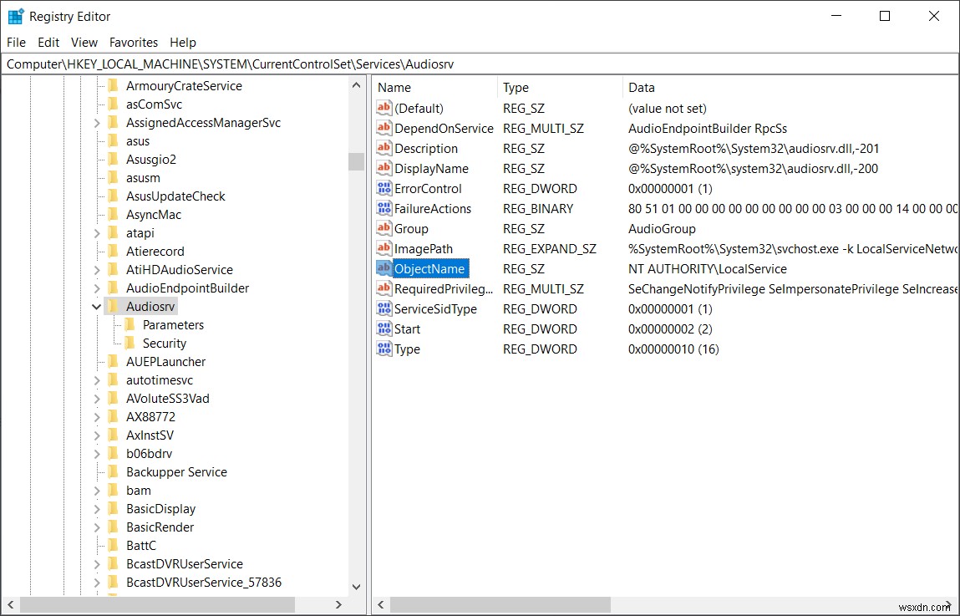This screenshot has height=616, width=960.
Task: Click the string icon beside DependOnService
Action: [383, 128]
